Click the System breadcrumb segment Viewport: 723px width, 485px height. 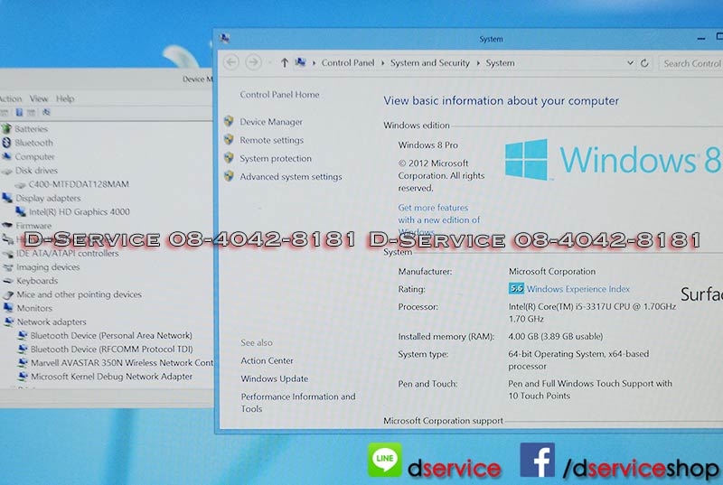[500, 62]
